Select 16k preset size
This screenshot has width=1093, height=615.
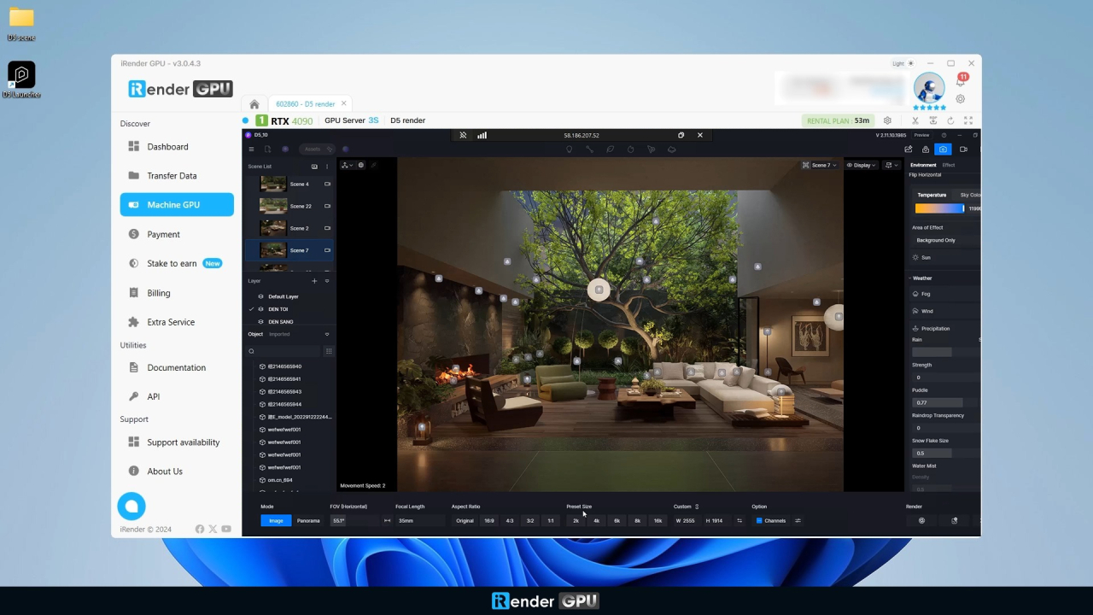coord(658,520)
